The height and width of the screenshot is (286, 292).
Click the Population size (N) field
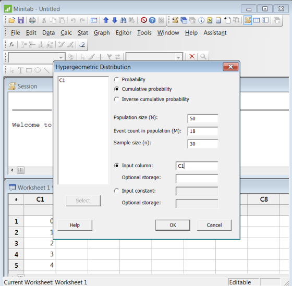pyautogui.click(x=203, y=119)
